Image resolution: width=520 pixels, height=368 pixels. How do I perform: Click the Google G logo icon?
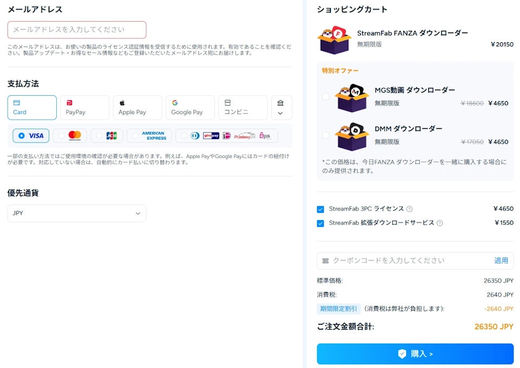[x=175, y=103]
